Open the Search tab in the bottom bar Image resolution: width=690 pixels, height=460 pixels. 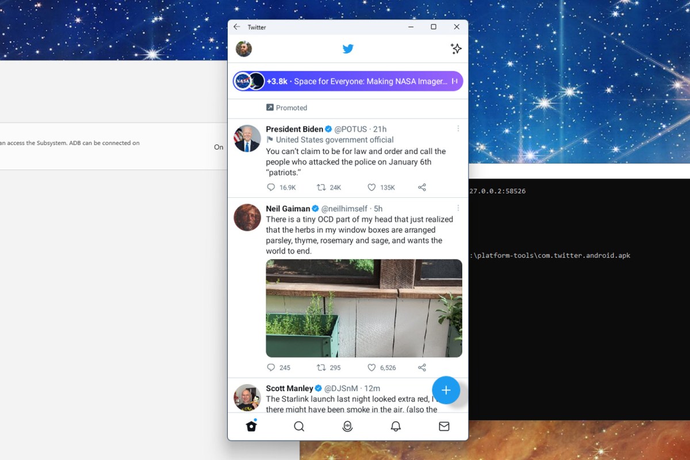click(x=299, y=426)
